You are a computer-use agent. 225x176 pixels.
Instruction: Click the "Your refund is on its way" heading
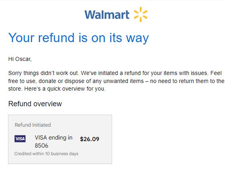pyautogui.click(x=78, y=38)
